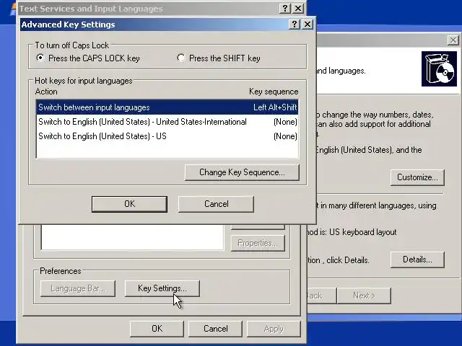The height and width of the screenshot is (346, 462).
Task: Click the Details button in setup wizard
Action: 417,259
